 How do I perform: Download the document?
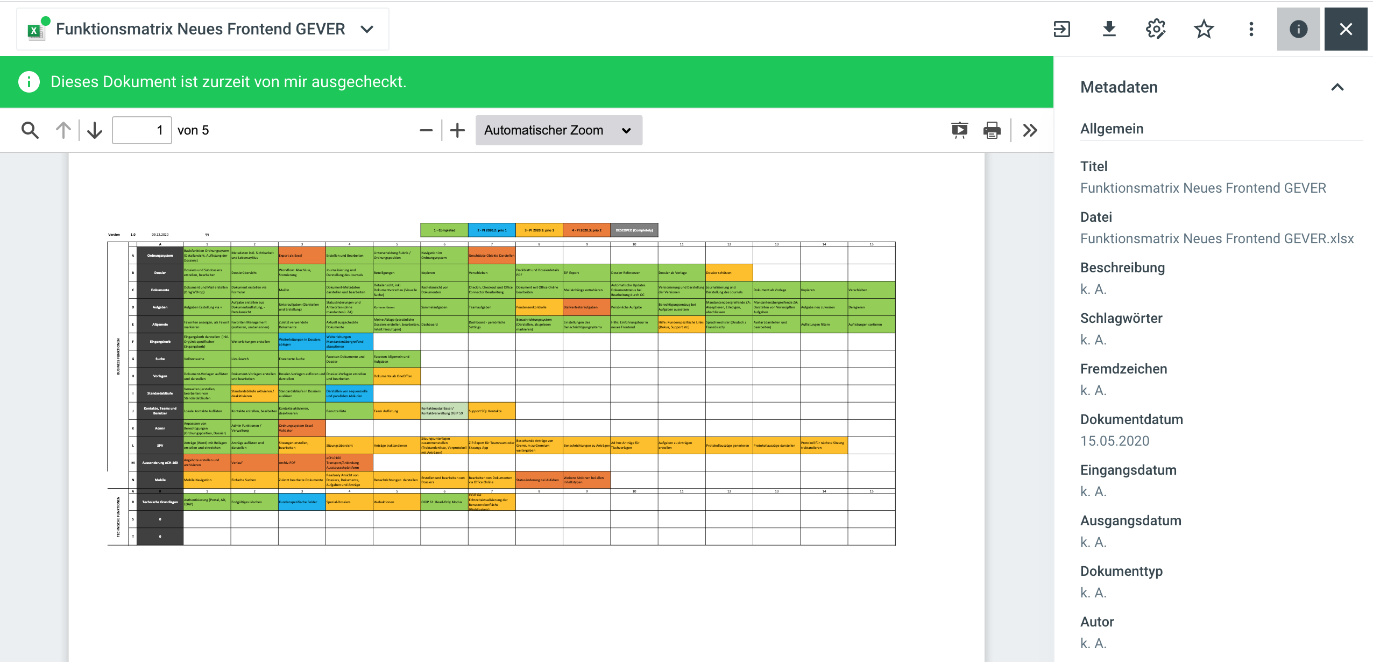1109,29
